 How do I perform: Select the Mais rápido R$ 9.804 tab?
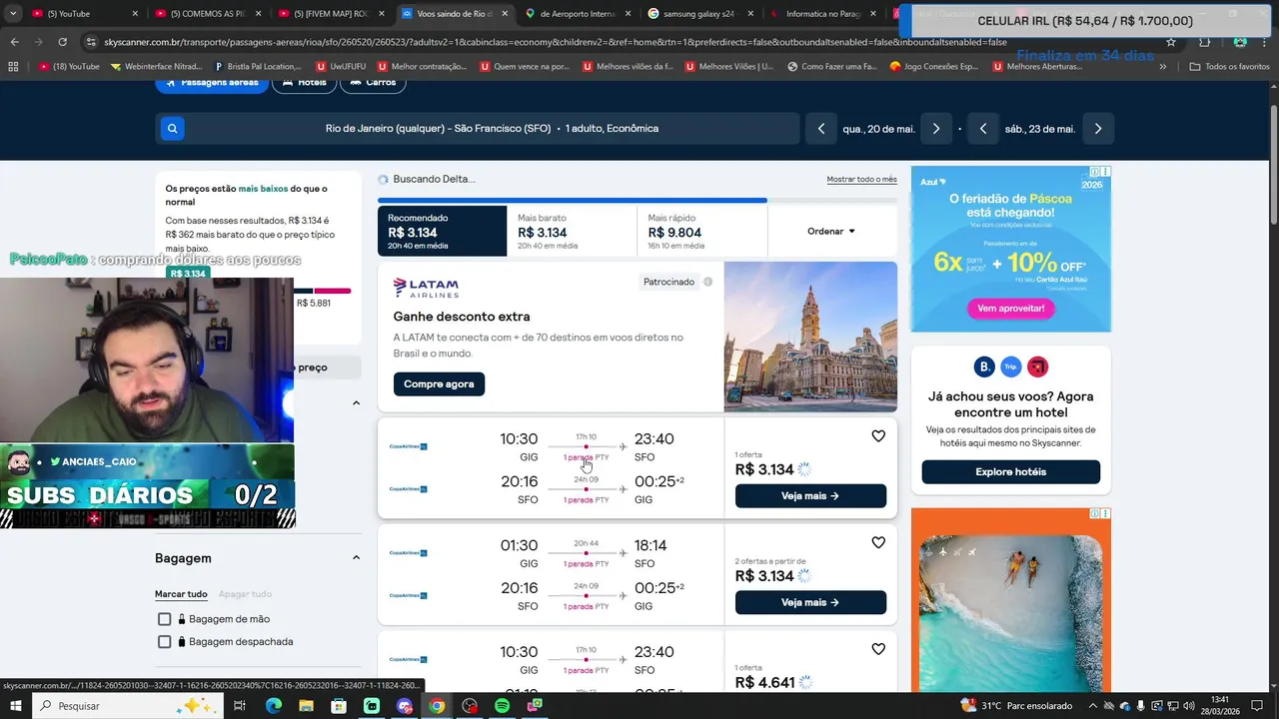point(701,231)
